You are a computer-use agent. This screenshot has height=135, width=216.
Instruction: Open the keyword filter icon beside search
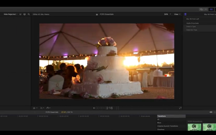(24, 14)
